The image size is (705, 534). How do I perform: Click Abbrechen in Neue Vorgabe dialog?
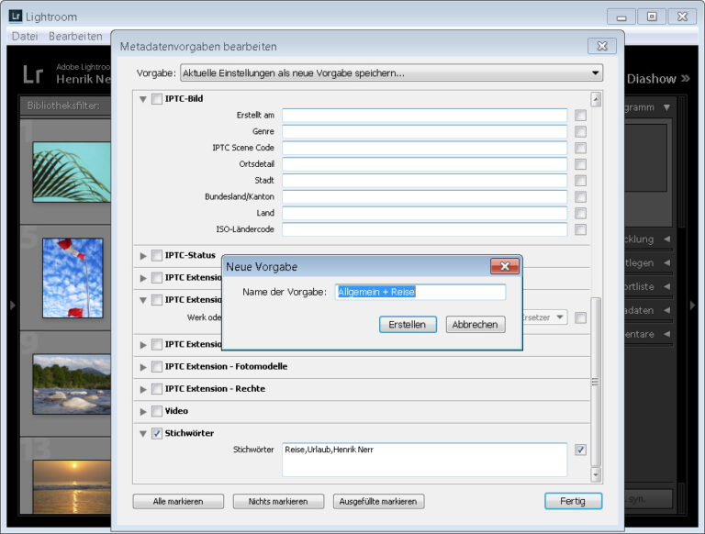tap(476, 325)
